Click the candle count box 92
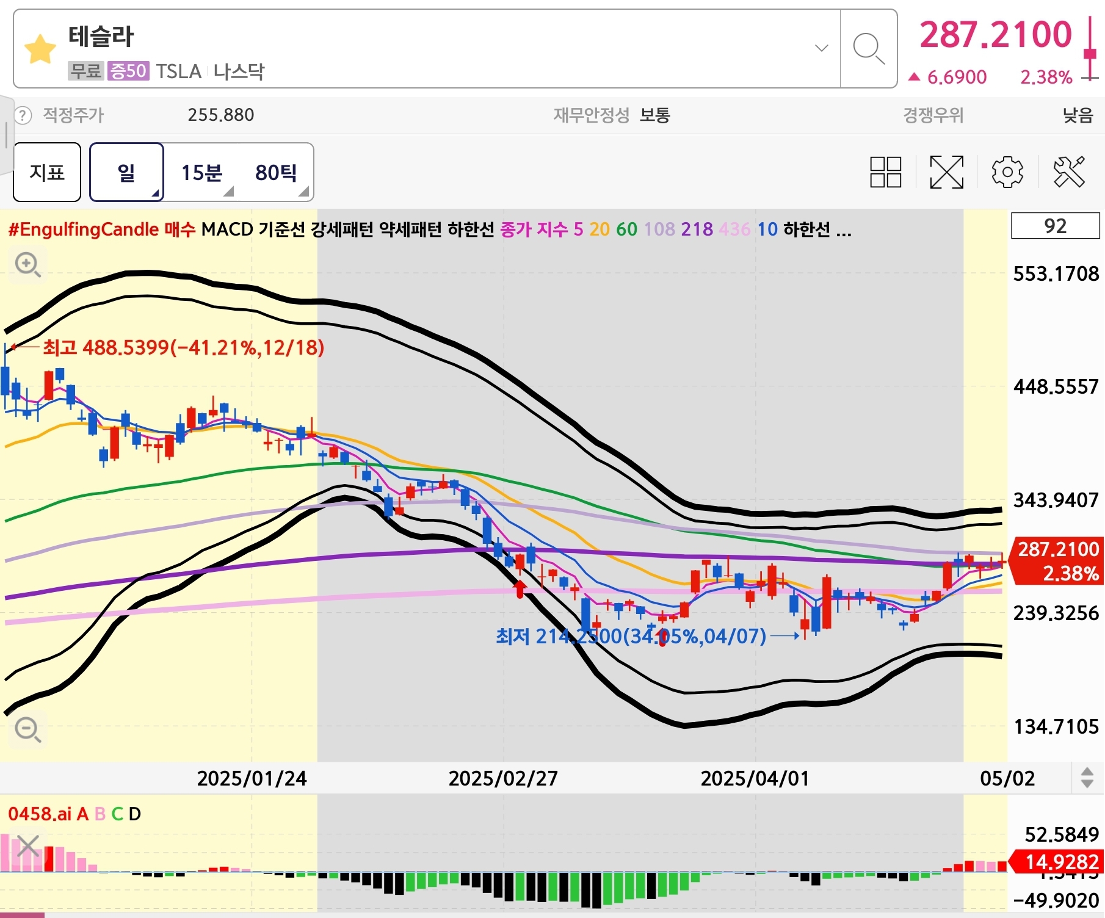The width and height of the screenshot is (1105, 918). (x=1055, y=226)
